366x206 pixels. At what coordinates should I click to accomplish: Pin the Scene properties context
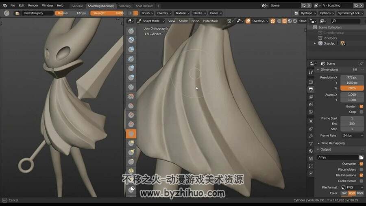(x=362, y=63)
